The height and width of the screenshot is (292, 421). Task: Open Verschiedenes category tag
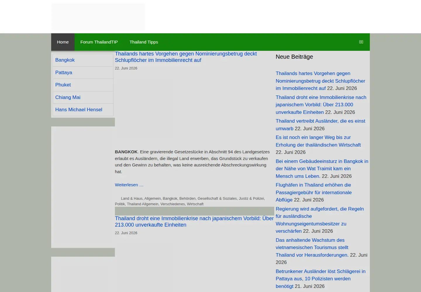[172, 204]
